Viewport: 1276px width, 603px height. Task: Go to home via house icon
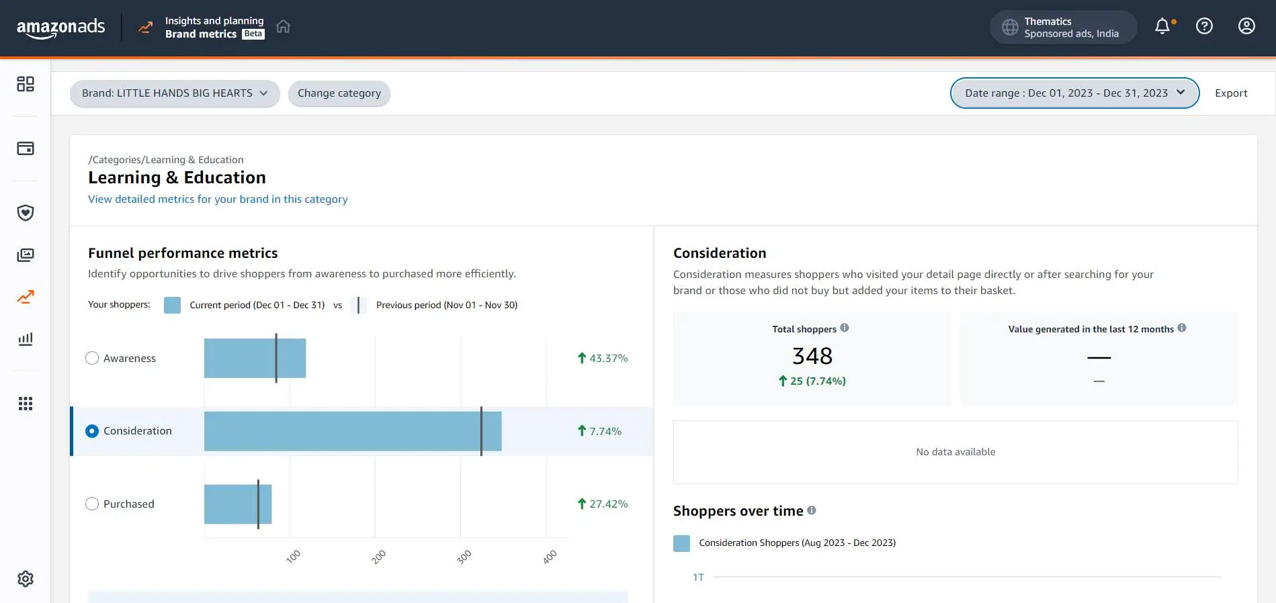tap(283, 26)
